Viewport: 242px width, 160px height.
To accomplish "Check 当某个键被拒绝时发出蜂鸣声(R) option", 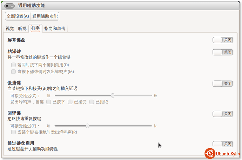I will [x=13, y=132].
